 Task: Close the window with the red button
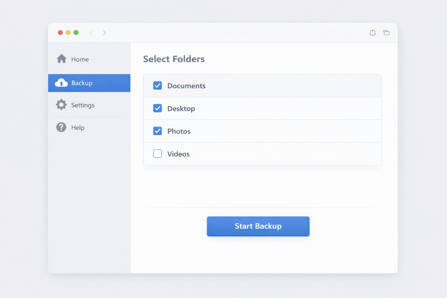pyautogui.click(x=60, y=33)
